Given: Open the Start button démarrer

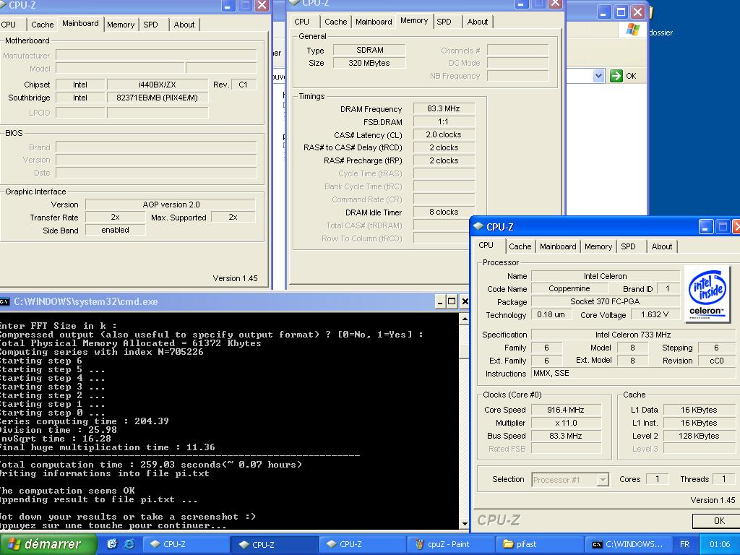Looking at the screenshot, I should [48, 544].
